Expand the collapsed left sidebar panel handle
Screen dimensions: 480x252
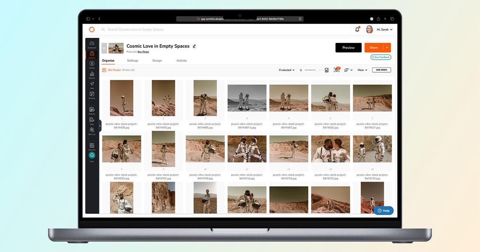click(x=100, y=126)
